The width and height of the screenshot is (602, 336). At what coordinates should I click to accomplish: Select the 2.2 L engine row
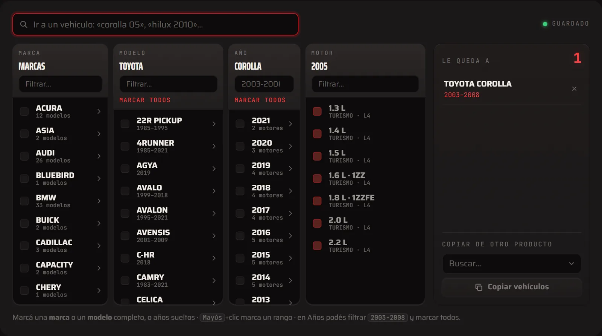coord(365,246)
